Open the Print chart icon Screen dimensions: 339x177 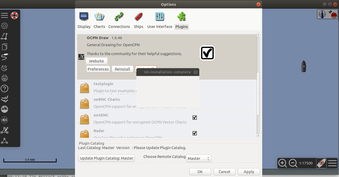point(4,78)
